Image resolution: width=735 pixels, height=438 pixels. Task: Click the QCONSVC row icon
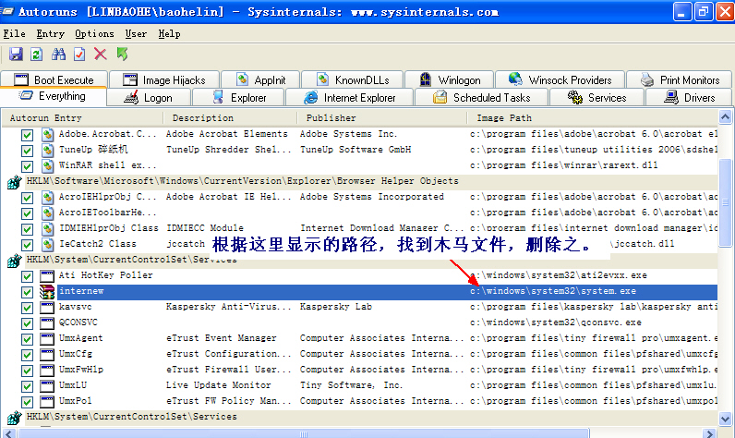[47, 323]
